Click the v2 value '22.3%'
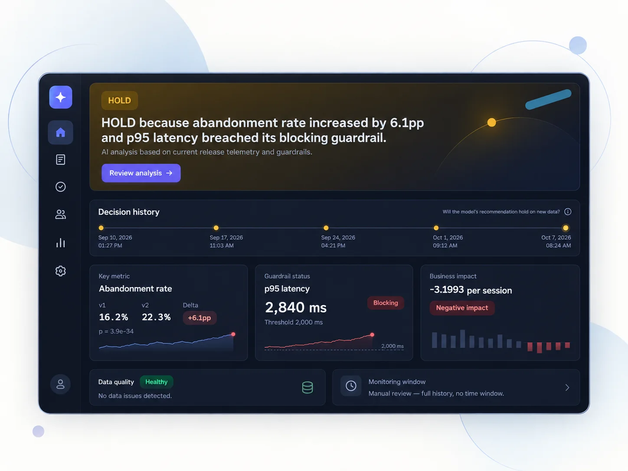The height and width of the screenshot is (471, 628). (156, 317)
